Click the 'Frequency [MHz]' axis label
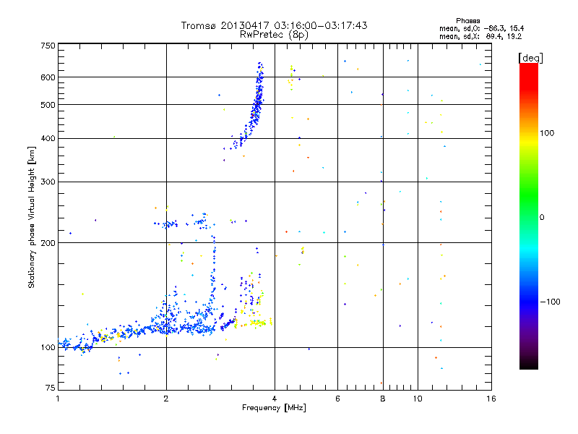The height and width of the screenshot is (434, 578). click(x=274, y=408)
